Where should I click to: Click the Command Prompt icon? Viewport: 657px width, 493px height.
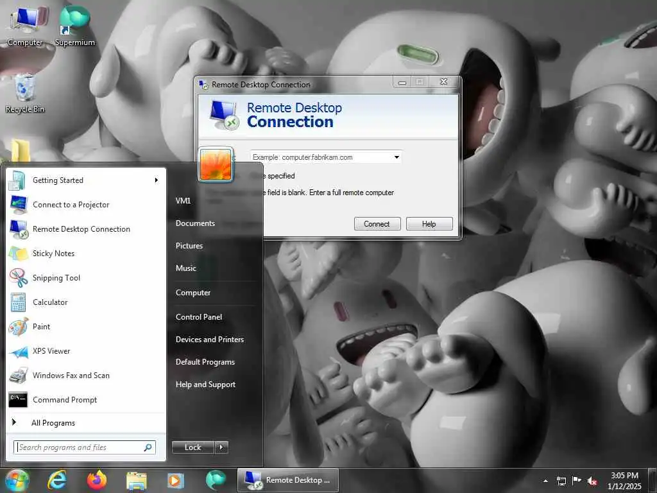(18, 399)
